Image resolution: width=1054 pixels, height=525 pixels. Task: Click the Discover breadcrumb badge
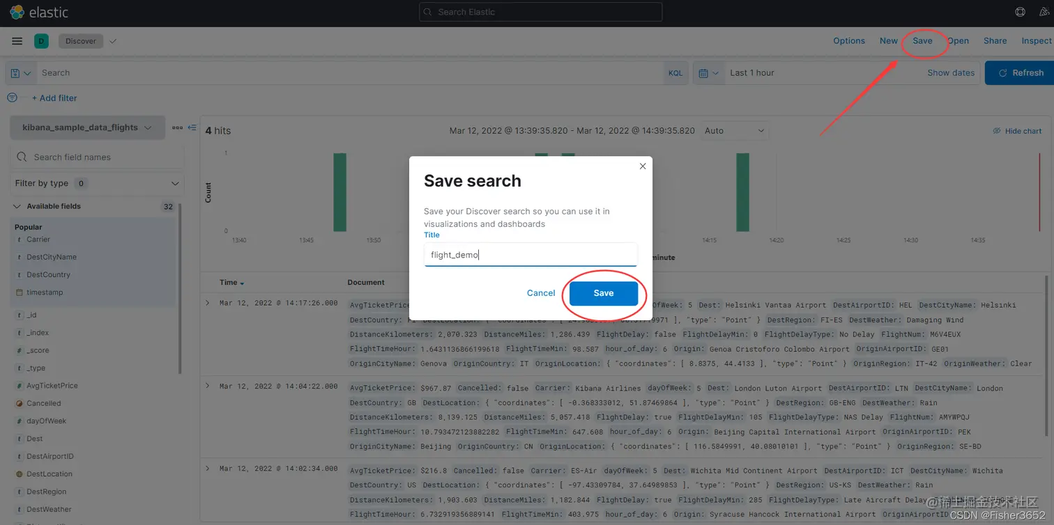pyautogui.click(x=81, y=41)
